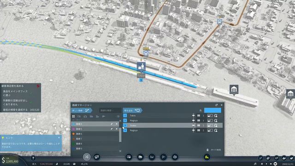Toggle the line list visibility eye icon
Screen dimensions: 295x166
click(x=118, y=117)
